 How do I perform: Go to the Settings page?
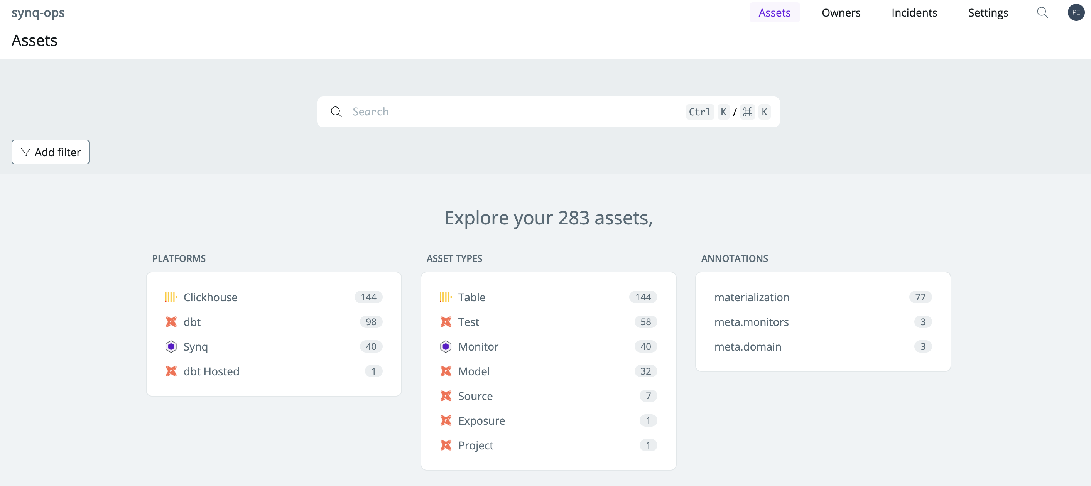(988, 12)
